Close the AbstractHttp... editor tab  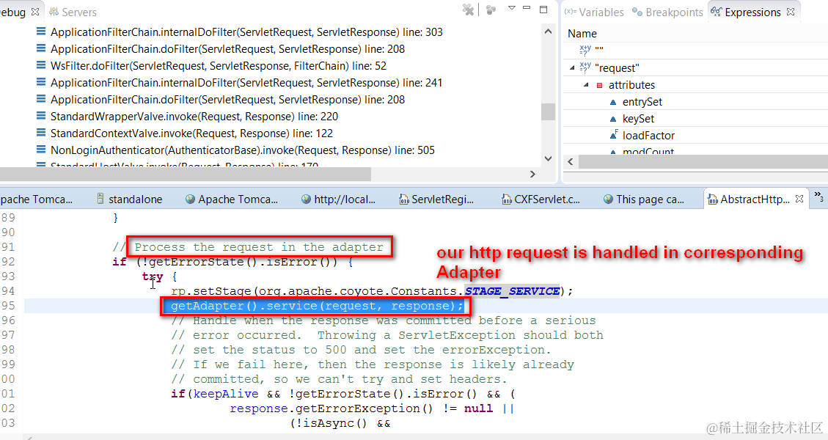click(799, 199)
